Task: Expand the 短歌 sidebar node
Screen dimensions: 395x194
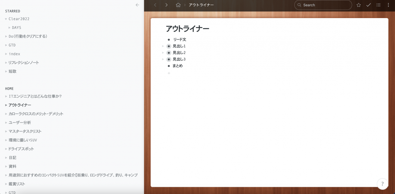Action: 6,71
